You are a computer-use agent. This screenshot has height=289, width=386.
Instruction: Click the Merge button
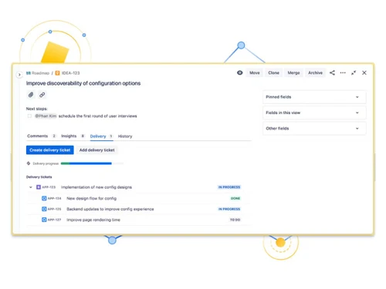pos(293,72)
